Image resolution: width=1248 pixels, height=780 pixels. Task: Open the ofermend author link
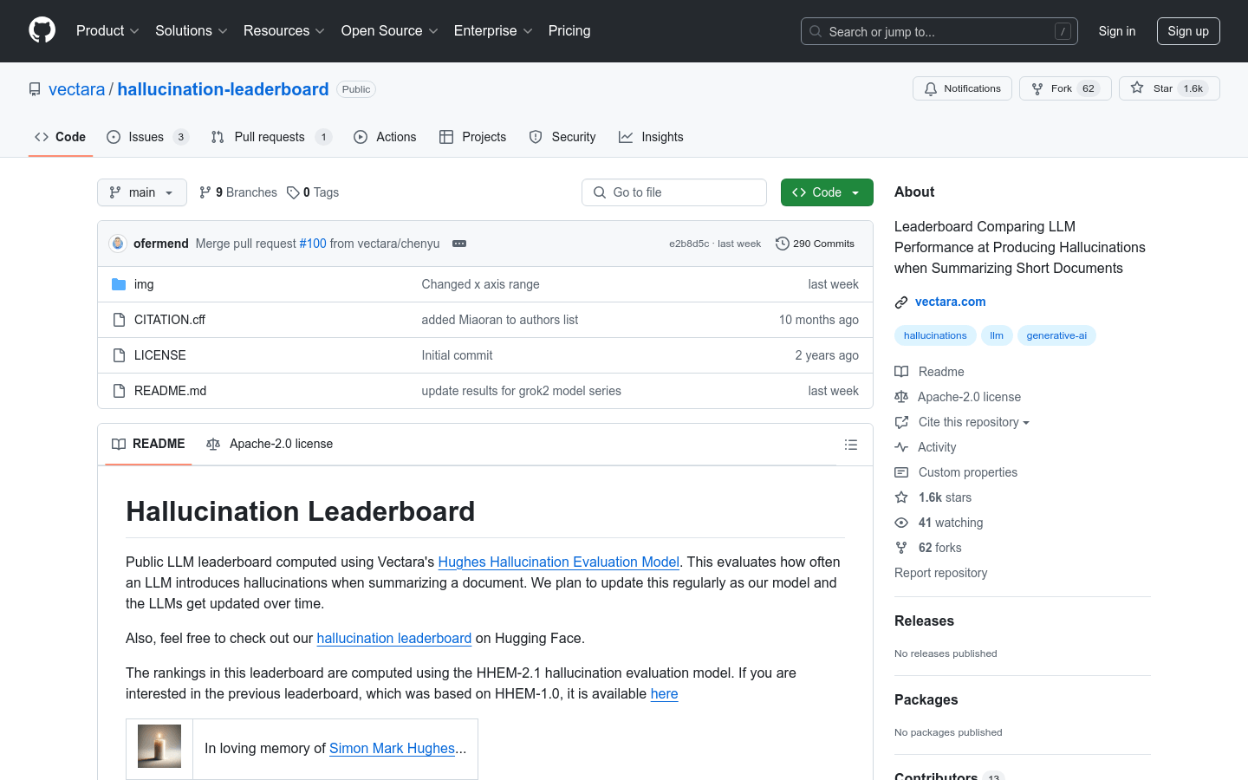pyautogui.click(x=161, y=244)
